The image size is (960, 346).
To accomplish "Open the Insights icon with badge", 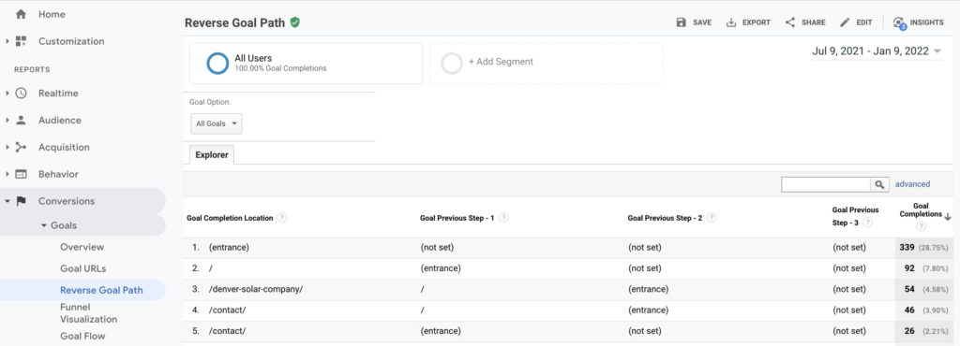I will 899,22.
